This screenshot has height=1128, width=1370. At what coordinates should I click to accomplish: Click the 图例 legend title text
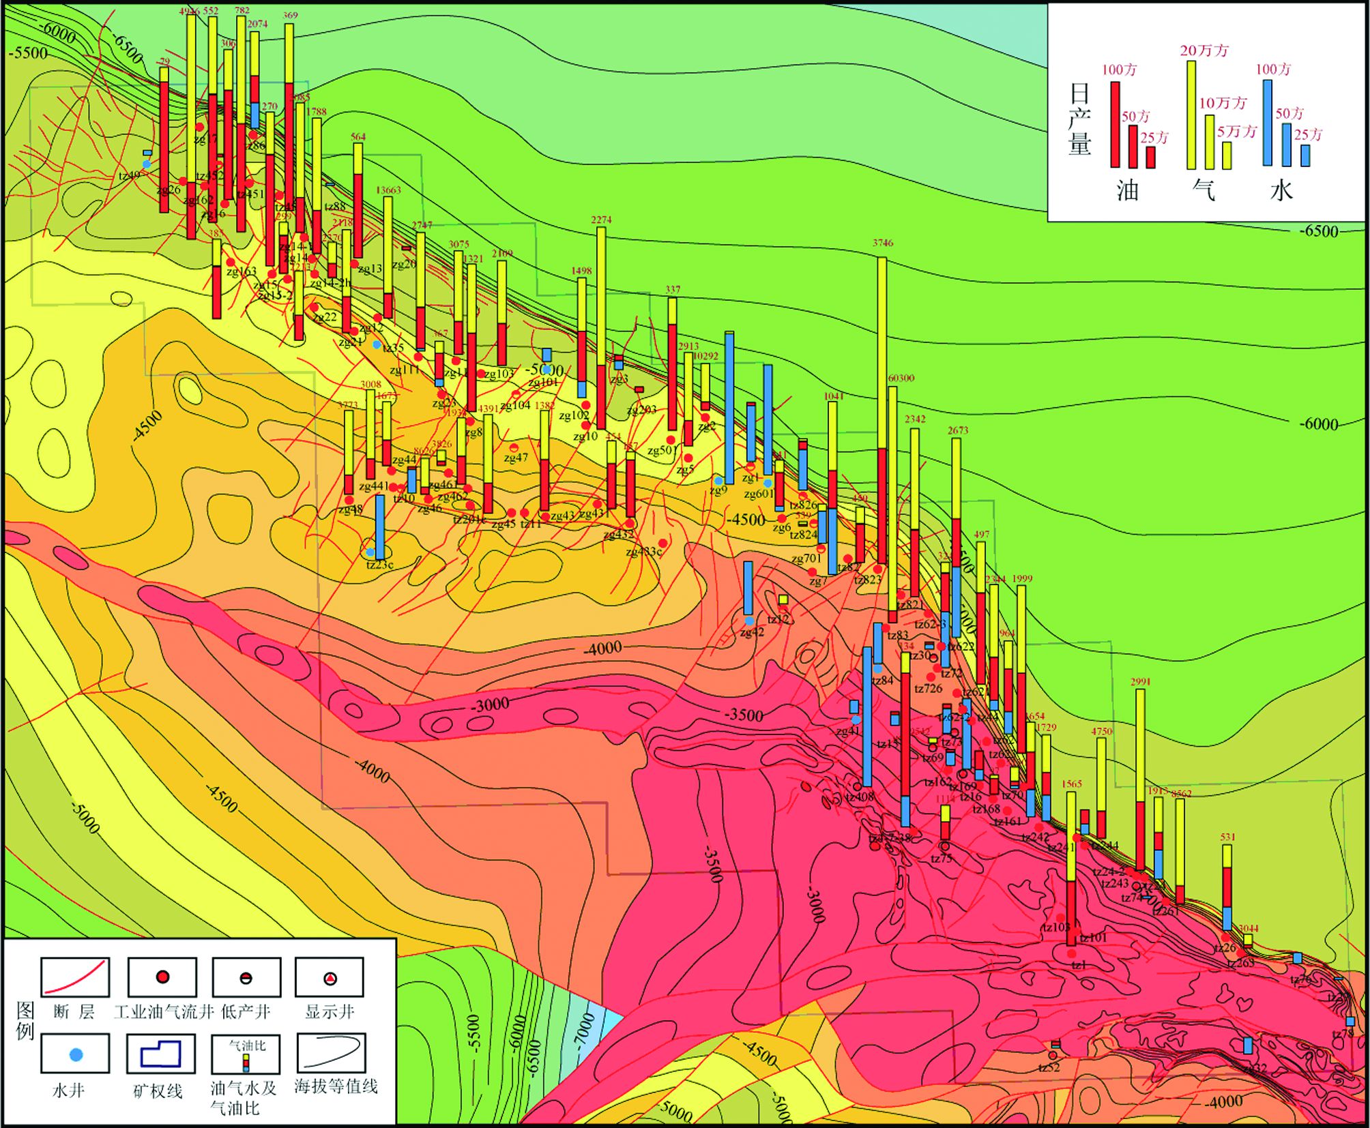click(x=25, y=1020)
